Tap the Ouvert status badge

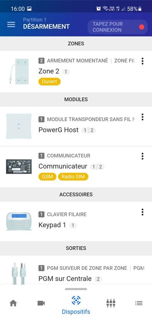pyautogui.click(x=50, y=82)
